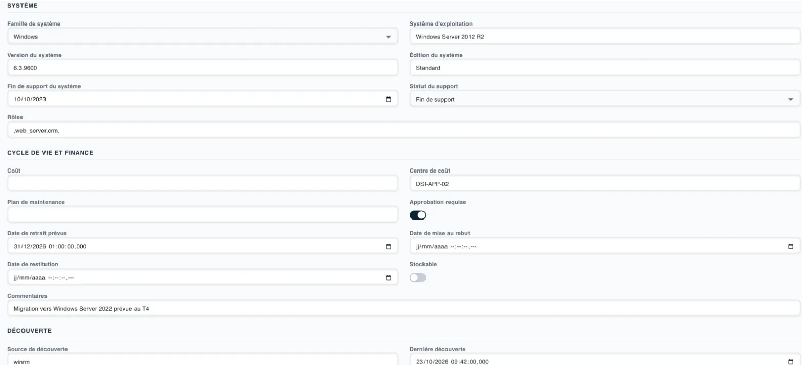The width and height of the screenshot is (802, 365).
Task: Click the Édition du système label
Action: click(x=436, y=55)
